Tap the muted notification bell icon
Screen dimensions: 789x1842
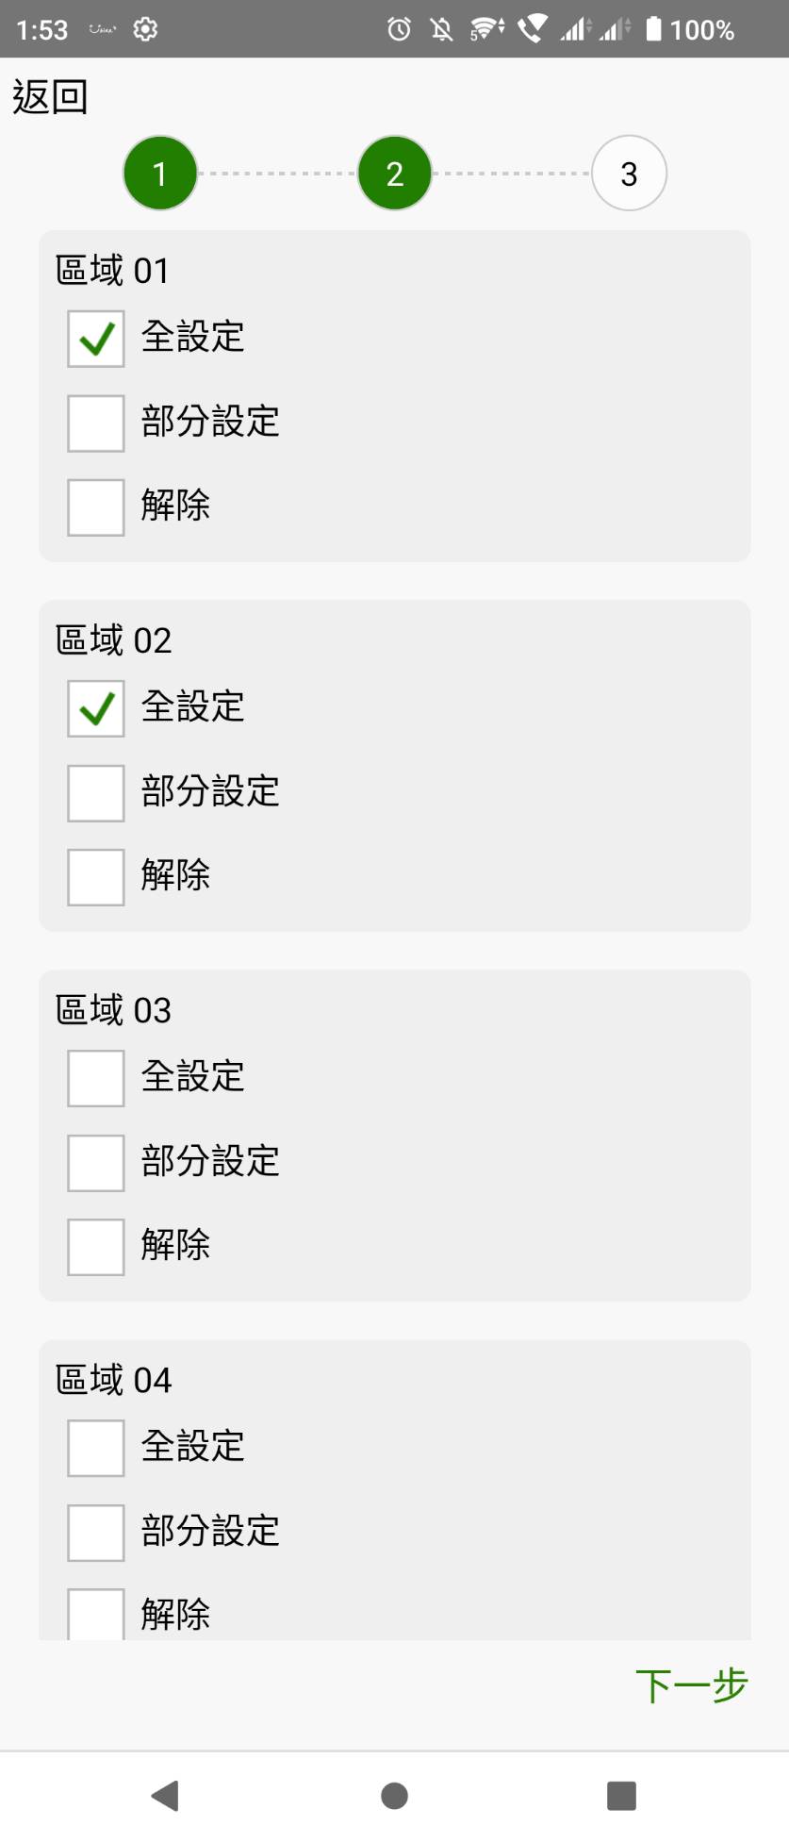tap(441, 29)
